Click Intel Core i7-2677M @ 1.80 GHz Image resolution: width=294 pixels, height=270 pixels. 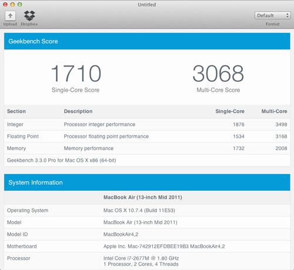coord(141,258)
